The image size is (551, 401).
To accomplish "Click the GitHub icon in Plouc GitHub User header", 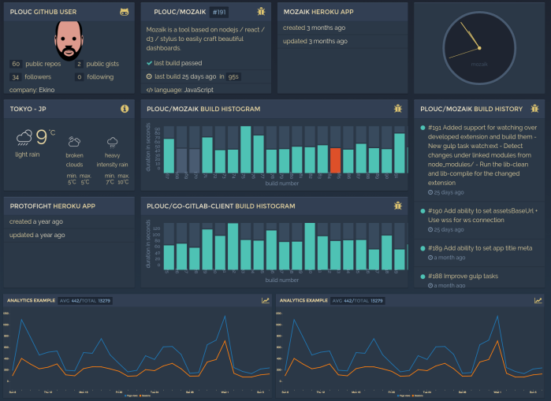I will tap(125, 13).
